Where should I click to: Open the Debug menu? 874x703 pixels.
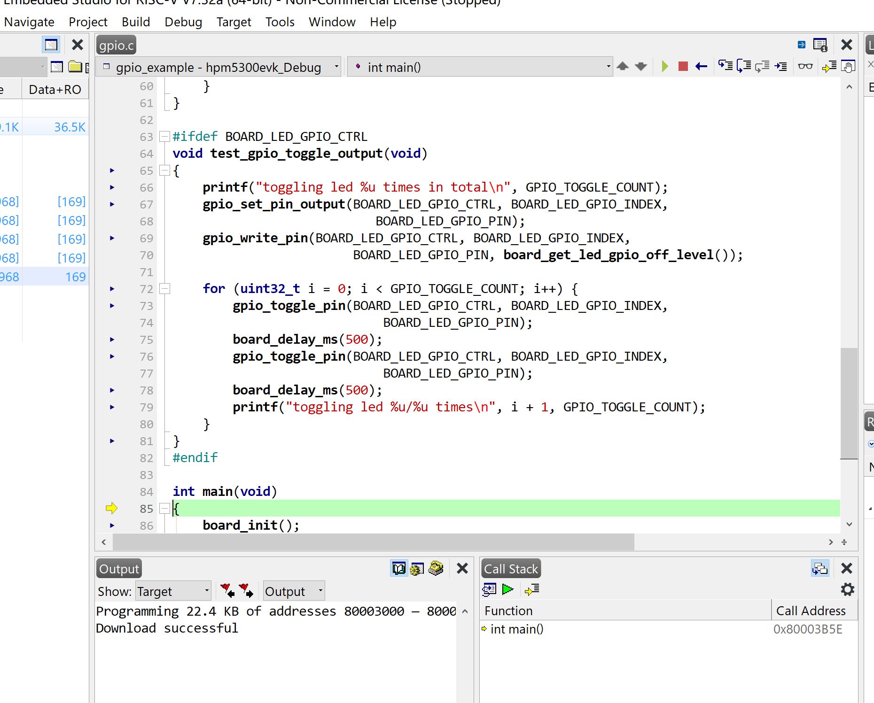pos(183,22)
